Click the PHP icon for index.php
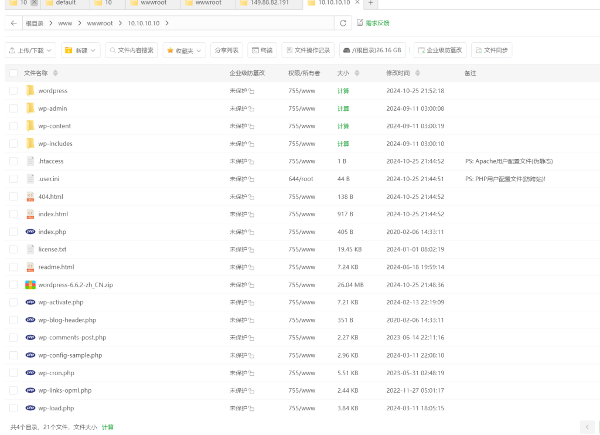The height and width of the screenshot is (435, 600). pos(30,232)
